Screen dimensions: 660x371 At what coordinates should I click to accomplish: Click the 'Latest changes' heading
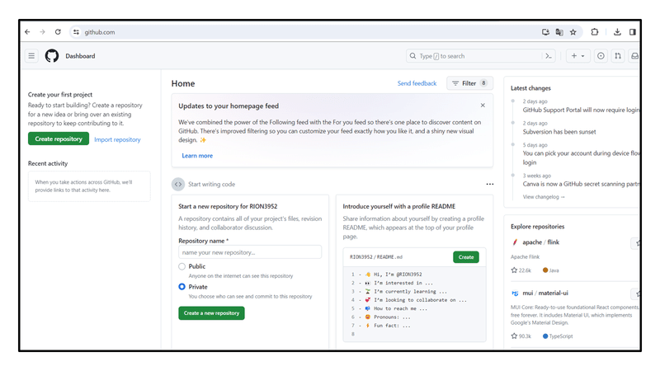click(530, 88)
